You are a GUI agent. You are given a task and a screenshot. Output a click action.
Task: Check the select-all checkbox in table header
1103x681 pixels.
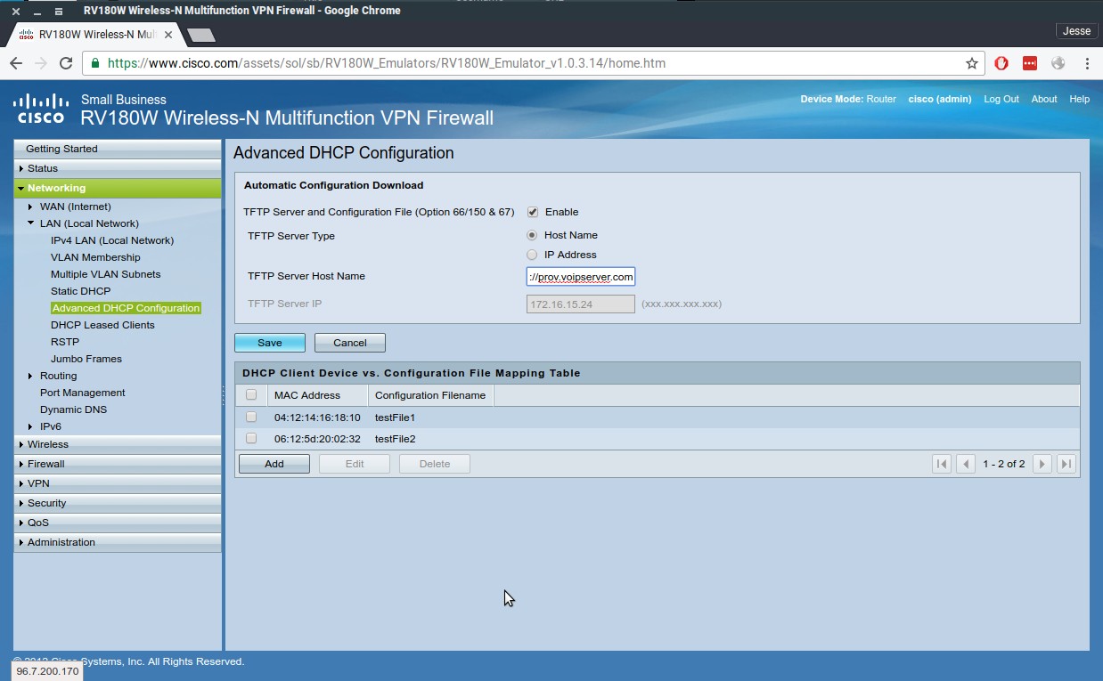coord(251,395)
